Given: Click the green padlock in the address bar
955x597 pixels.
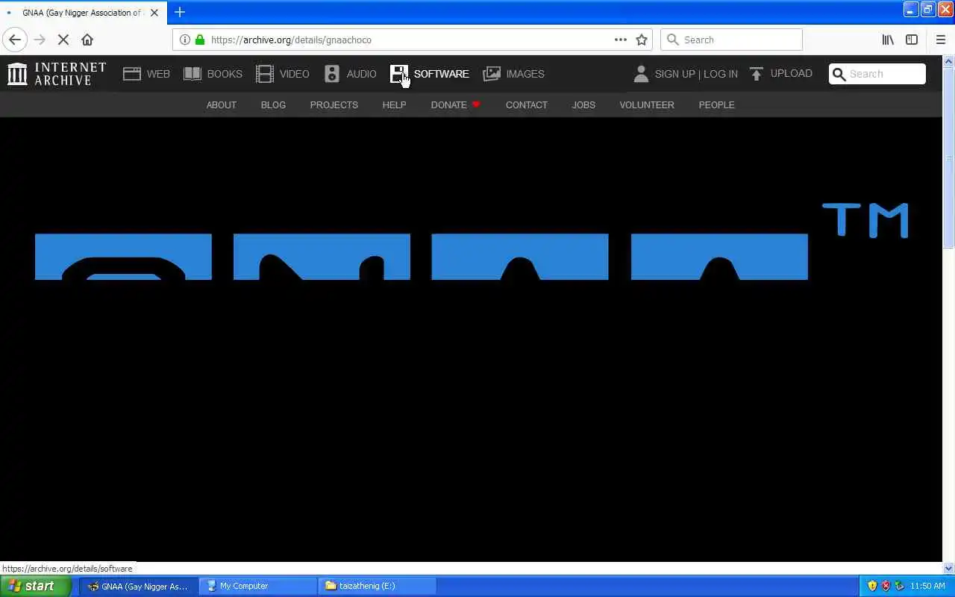Looking at the screenshot, I should click(200, 40).
